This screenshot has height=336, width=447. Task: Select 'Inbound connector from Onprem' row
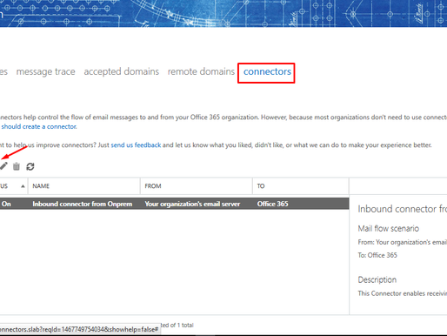pos(175,204)
